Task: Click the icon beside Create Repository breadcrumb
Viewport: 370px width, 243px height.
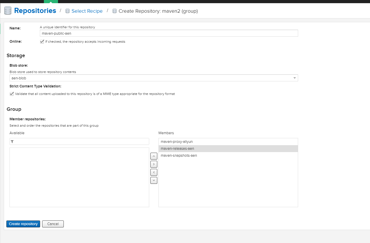Action: (x=115, y=11)
